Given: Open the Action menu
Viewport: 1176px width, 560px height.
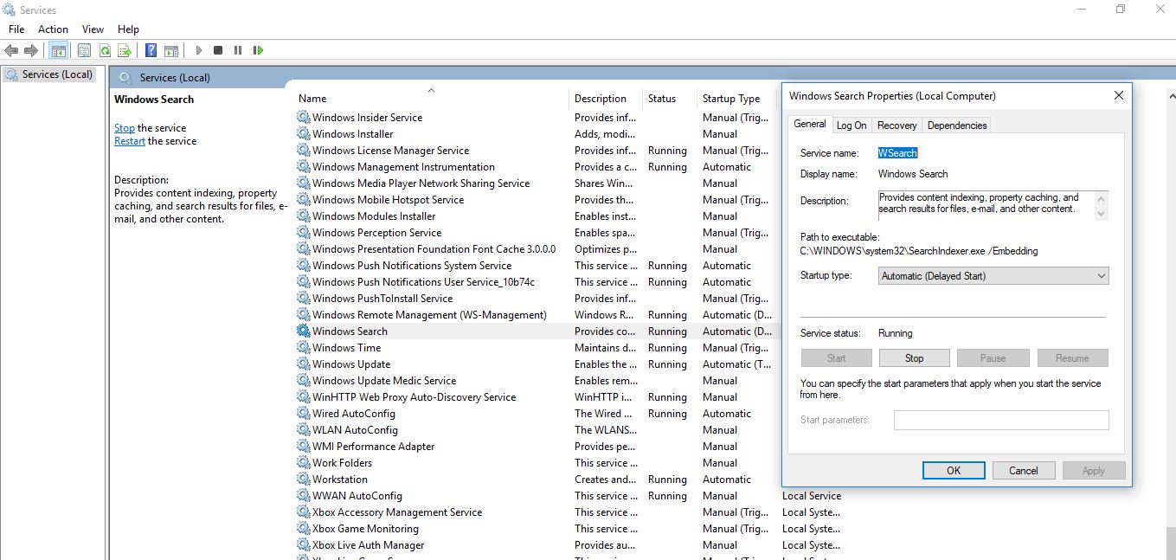Looking at the screenshot, I should point(53,29).
